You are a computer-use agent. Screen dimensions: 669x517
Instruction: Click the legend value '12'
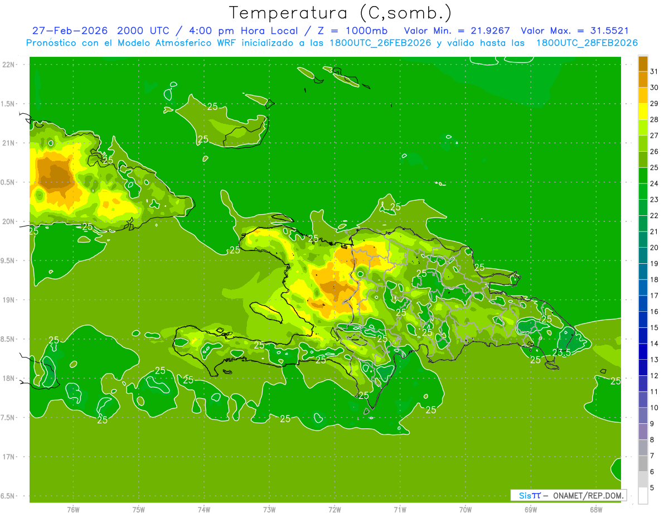655,375
